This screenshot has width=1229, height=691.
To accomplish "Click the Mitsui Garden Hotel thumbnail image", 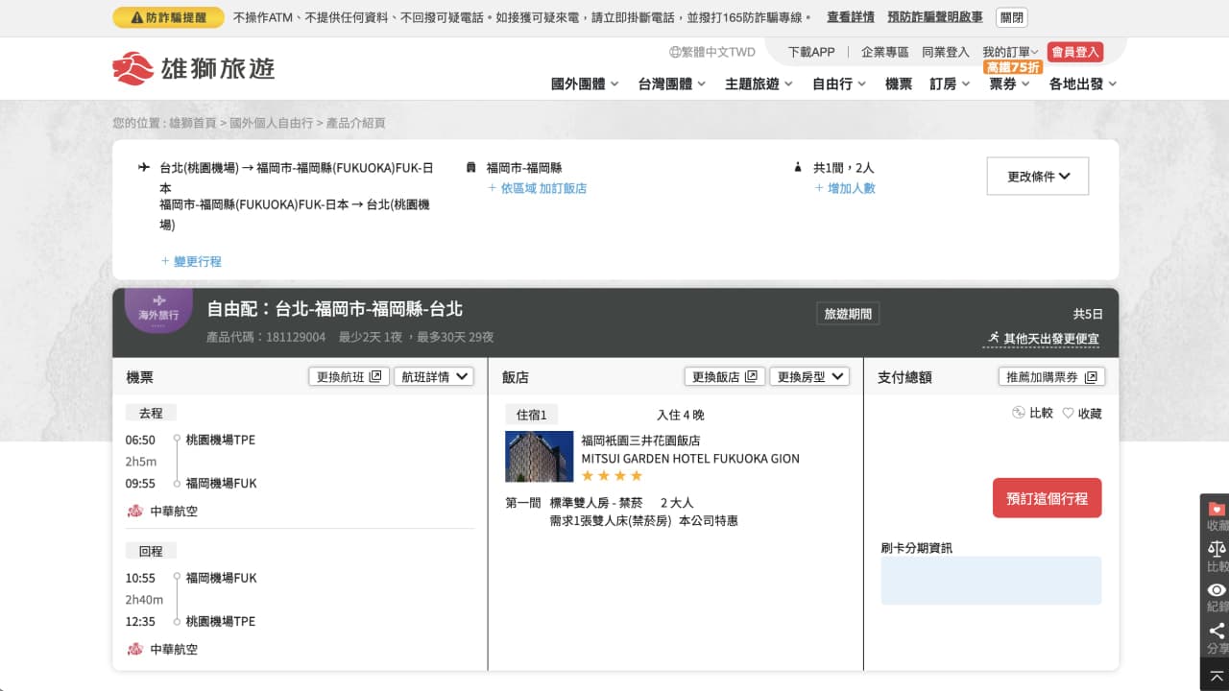I will click(x=539, y=457).
